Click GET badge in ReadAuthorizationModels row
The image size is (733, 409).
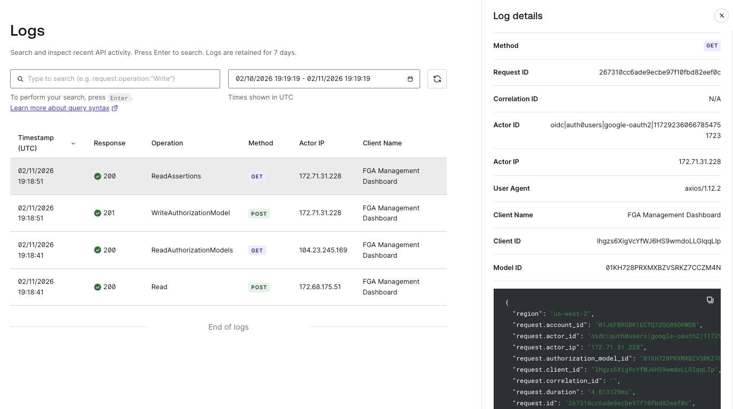click(x=257, y=250)
